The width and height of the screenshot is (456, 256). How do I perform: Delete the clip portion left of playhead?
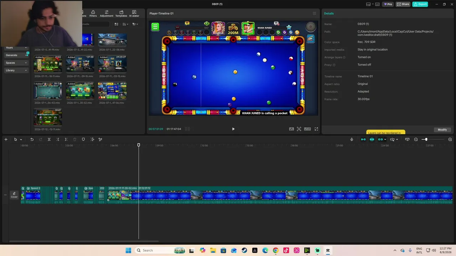click(58, 139)
